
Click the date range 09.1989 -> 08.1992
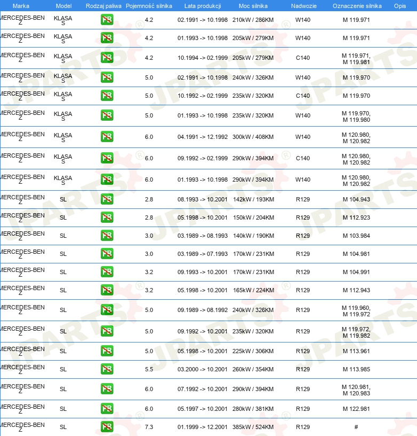203,310
